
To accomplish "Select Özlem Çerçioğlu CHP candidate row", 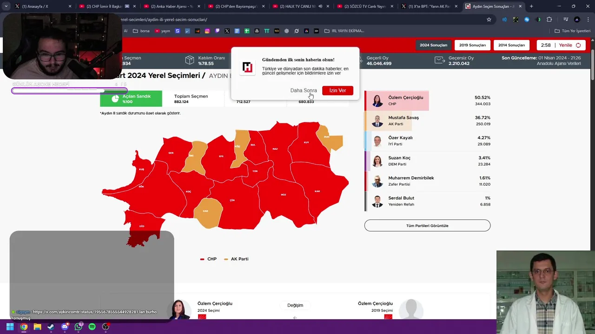I will pyautogui.click(x=428, y=101).
